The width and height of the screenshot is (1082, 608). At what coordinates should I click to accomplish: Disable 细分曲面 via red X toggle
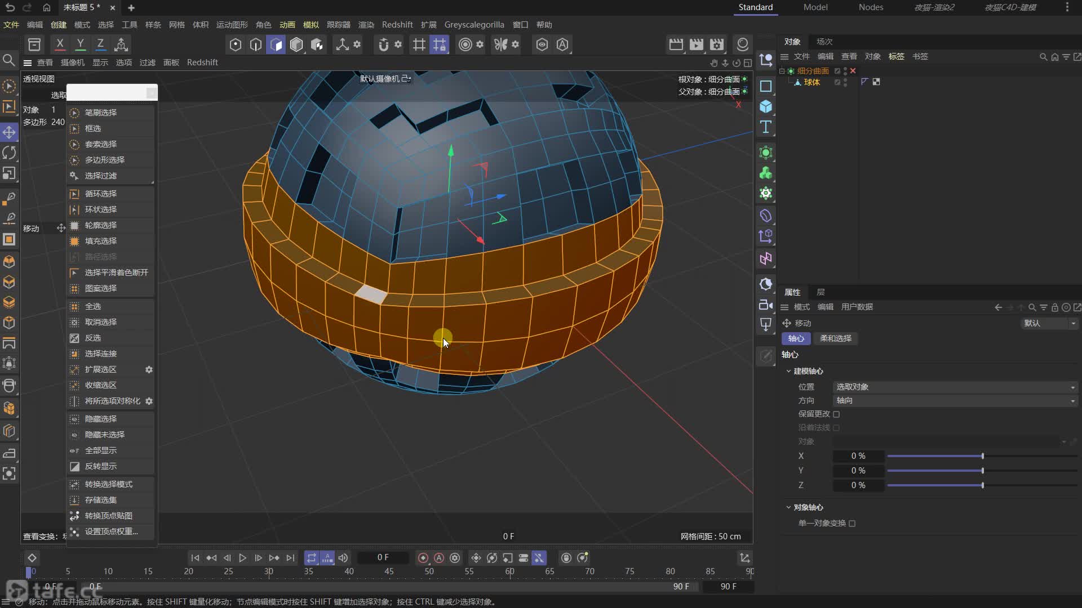(853, 71)
